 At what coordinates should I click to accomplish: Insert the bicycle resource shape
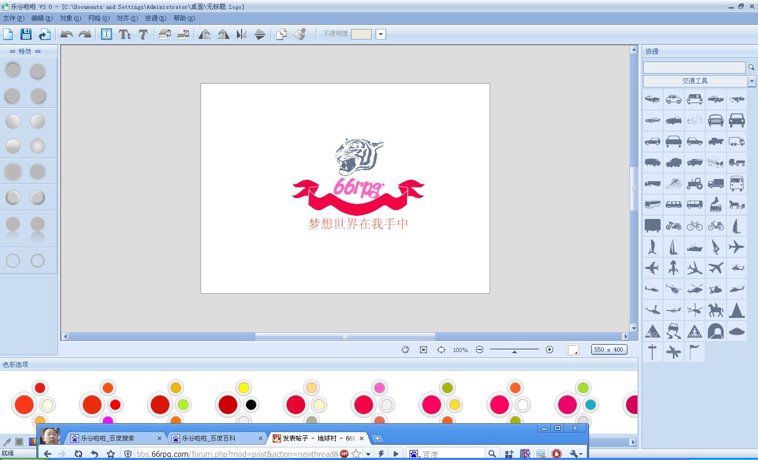click(695, 225)
